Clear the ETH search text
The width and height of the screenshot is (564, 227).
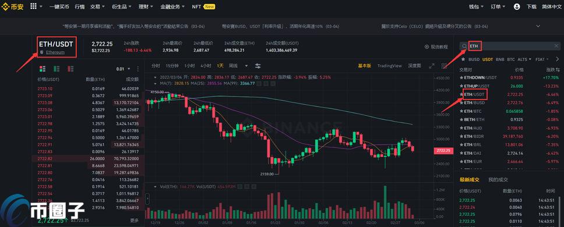[557, 46]
